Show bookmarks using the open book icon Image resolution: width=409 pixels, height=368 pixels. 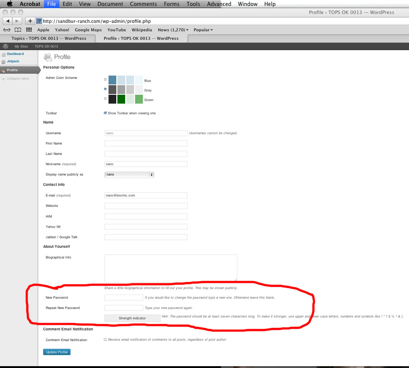pyautogui.click(x=18, y=30)
